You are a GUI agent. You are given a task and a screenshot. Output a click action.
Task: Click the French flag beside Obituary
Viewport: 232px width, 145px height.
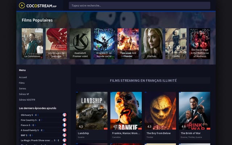coord(65,115)
